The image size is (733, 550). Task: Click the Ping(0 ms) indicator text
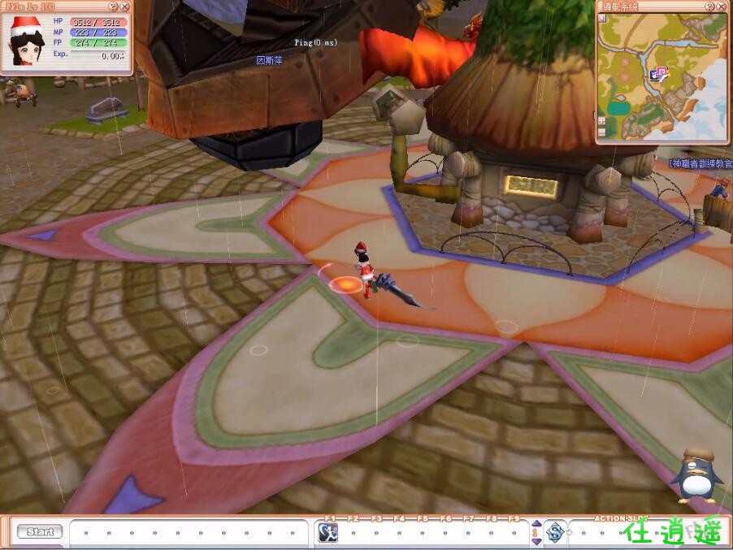(x=315, y=42)
